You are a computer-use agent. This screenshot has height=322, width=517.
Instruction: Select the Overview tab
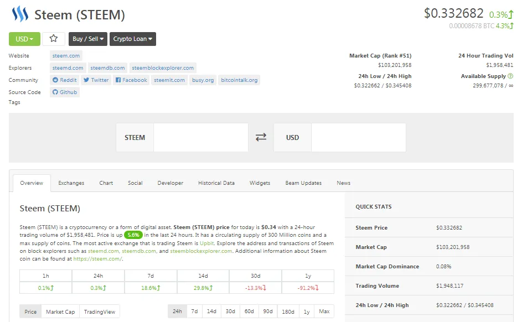32,183
